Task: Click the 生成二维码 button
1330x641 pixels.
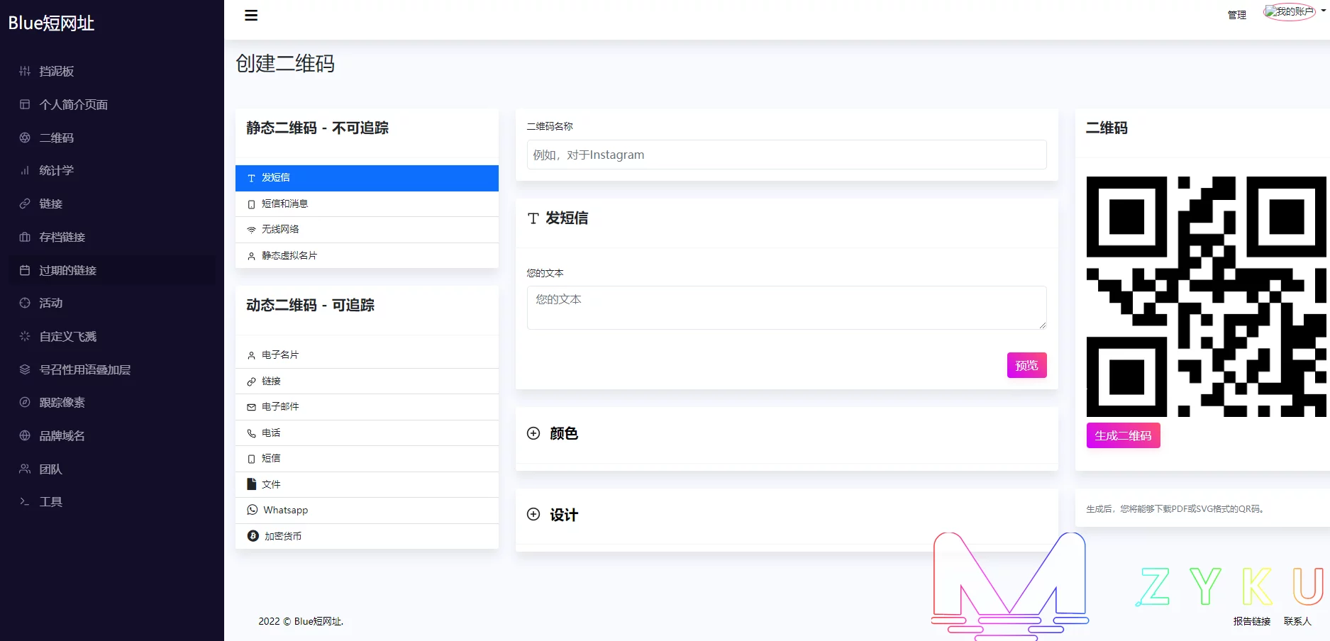Action: click(x=1123, y=435)
